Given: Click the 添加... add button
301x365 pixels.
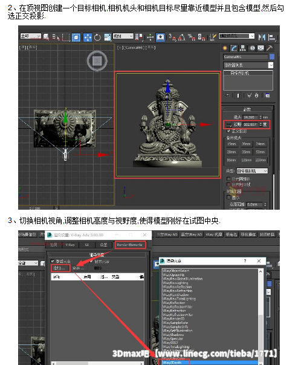Looking at the screenshot, I should pos(60,268).
